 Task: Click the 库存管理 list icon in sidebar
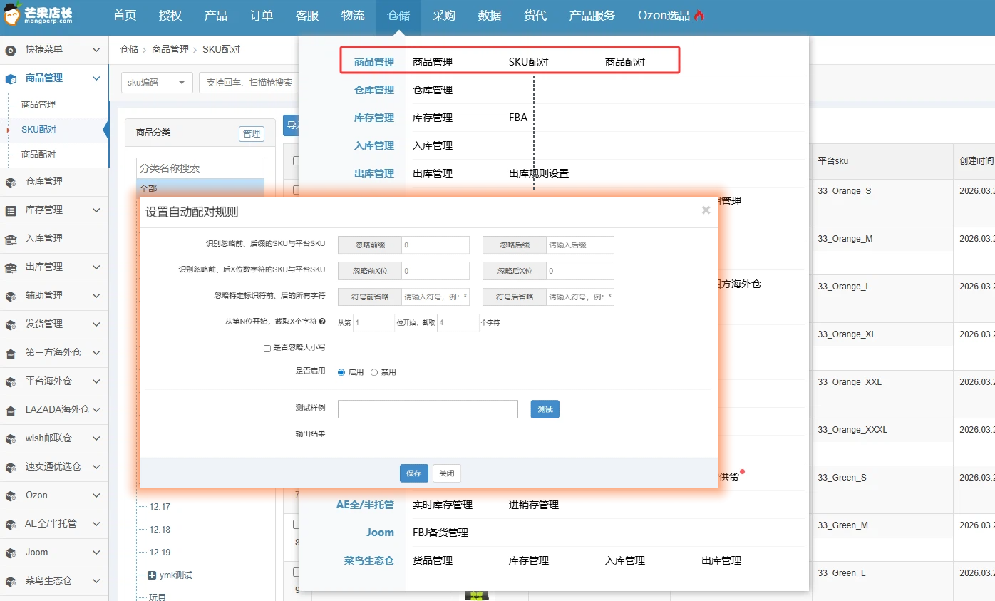coord(11,211)
